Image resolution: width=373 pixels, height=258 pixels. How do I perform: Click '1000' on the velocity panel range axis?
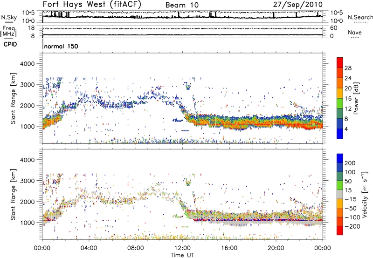(x=27, y=223)
